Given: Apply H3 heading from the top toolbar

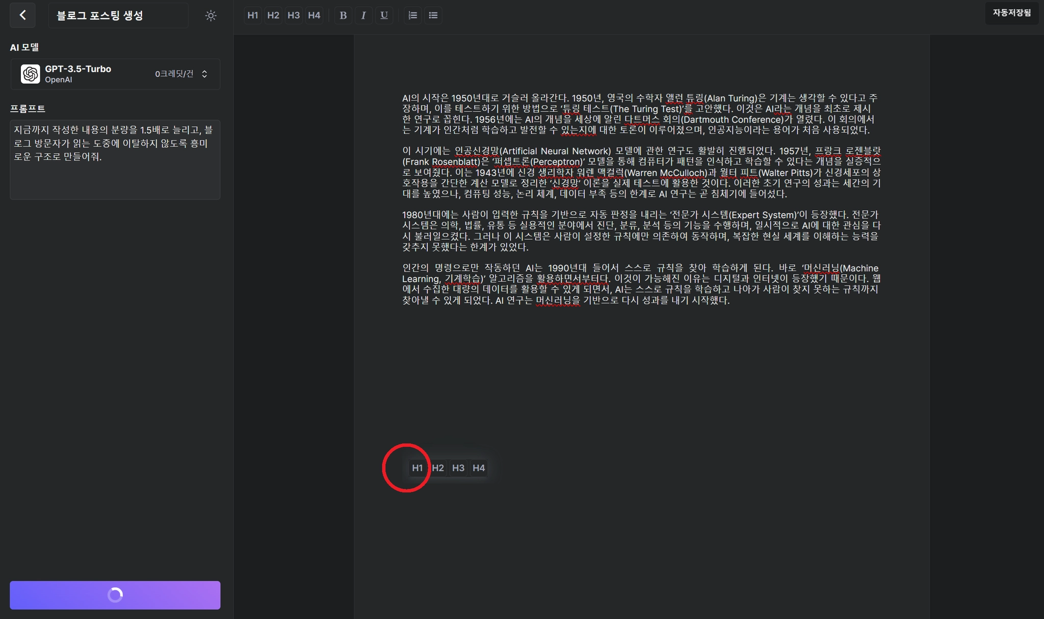Looking at the screenshot, I should point(294,15).
